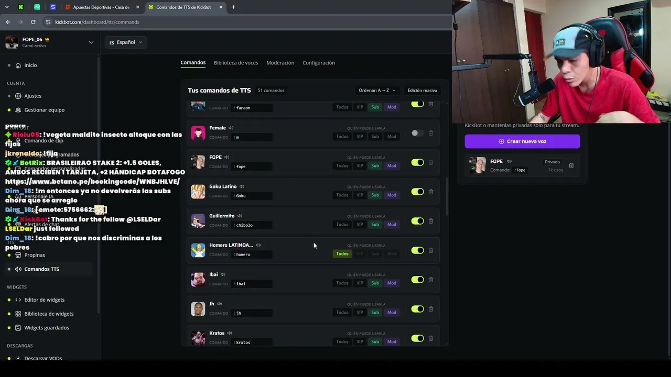Screen dimensions: 671x377
Task: Toggle off the Goku Latino command
Action: click(417, 192)
